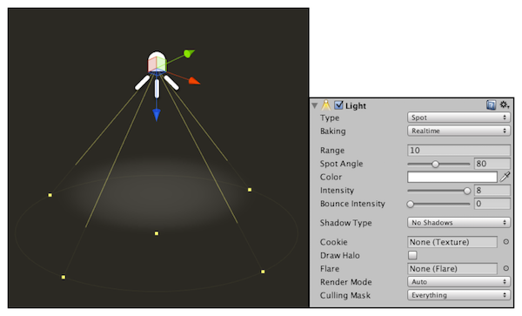522x316 pixels.
Task: Click the blue Z-axis gizmo arrow
Action: (157, 115)
